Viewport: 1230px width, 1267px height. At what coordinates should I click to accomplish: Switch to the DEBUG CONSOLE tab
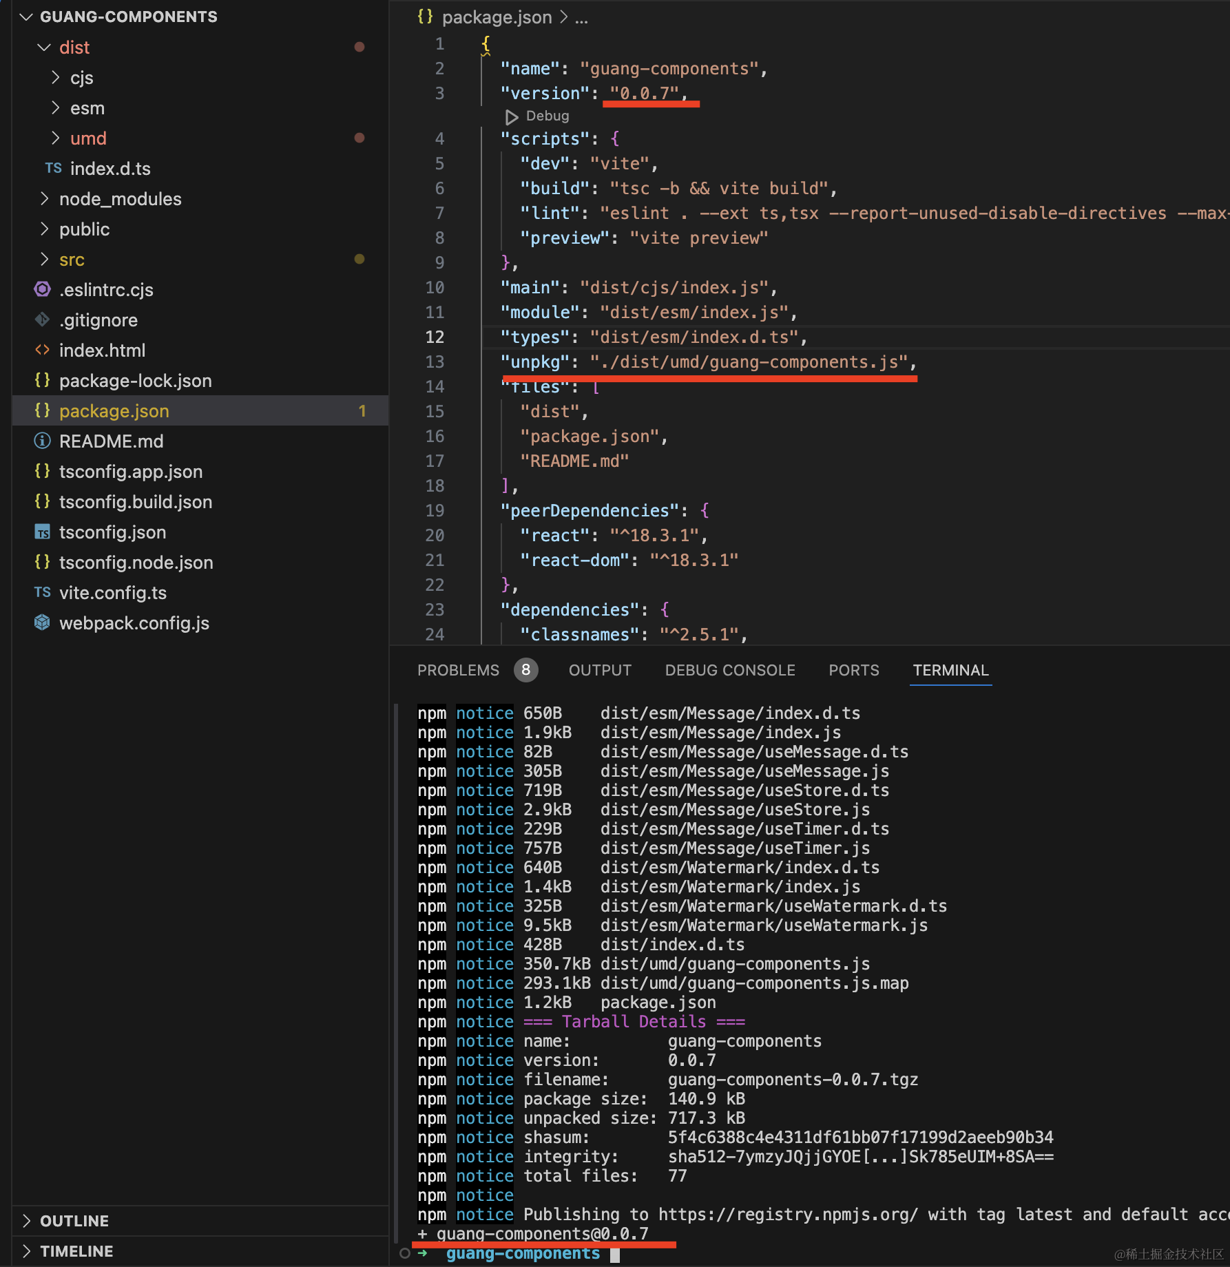[x=730, y=670]
